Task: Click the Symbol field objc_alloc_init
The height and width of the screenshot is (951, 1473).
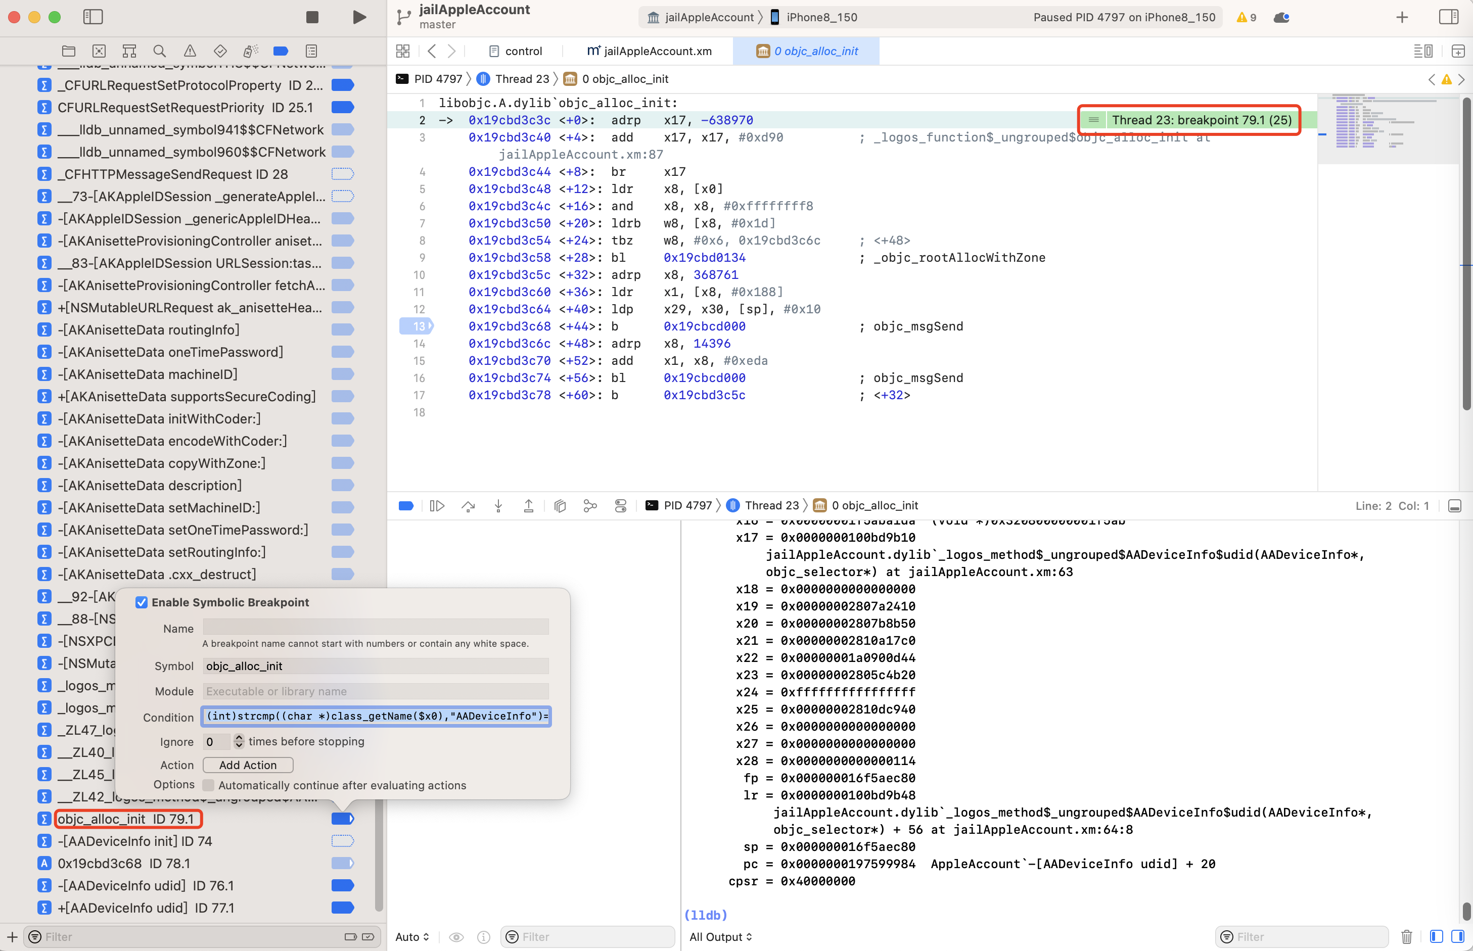Action: pos(376,665)
